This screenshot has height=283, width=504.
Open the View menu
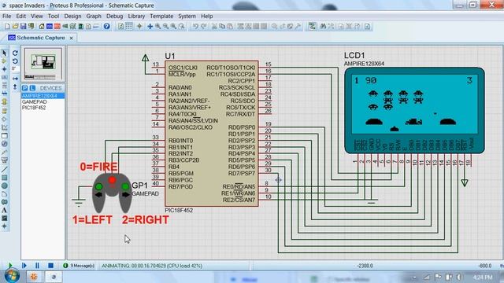click(37, 16)
